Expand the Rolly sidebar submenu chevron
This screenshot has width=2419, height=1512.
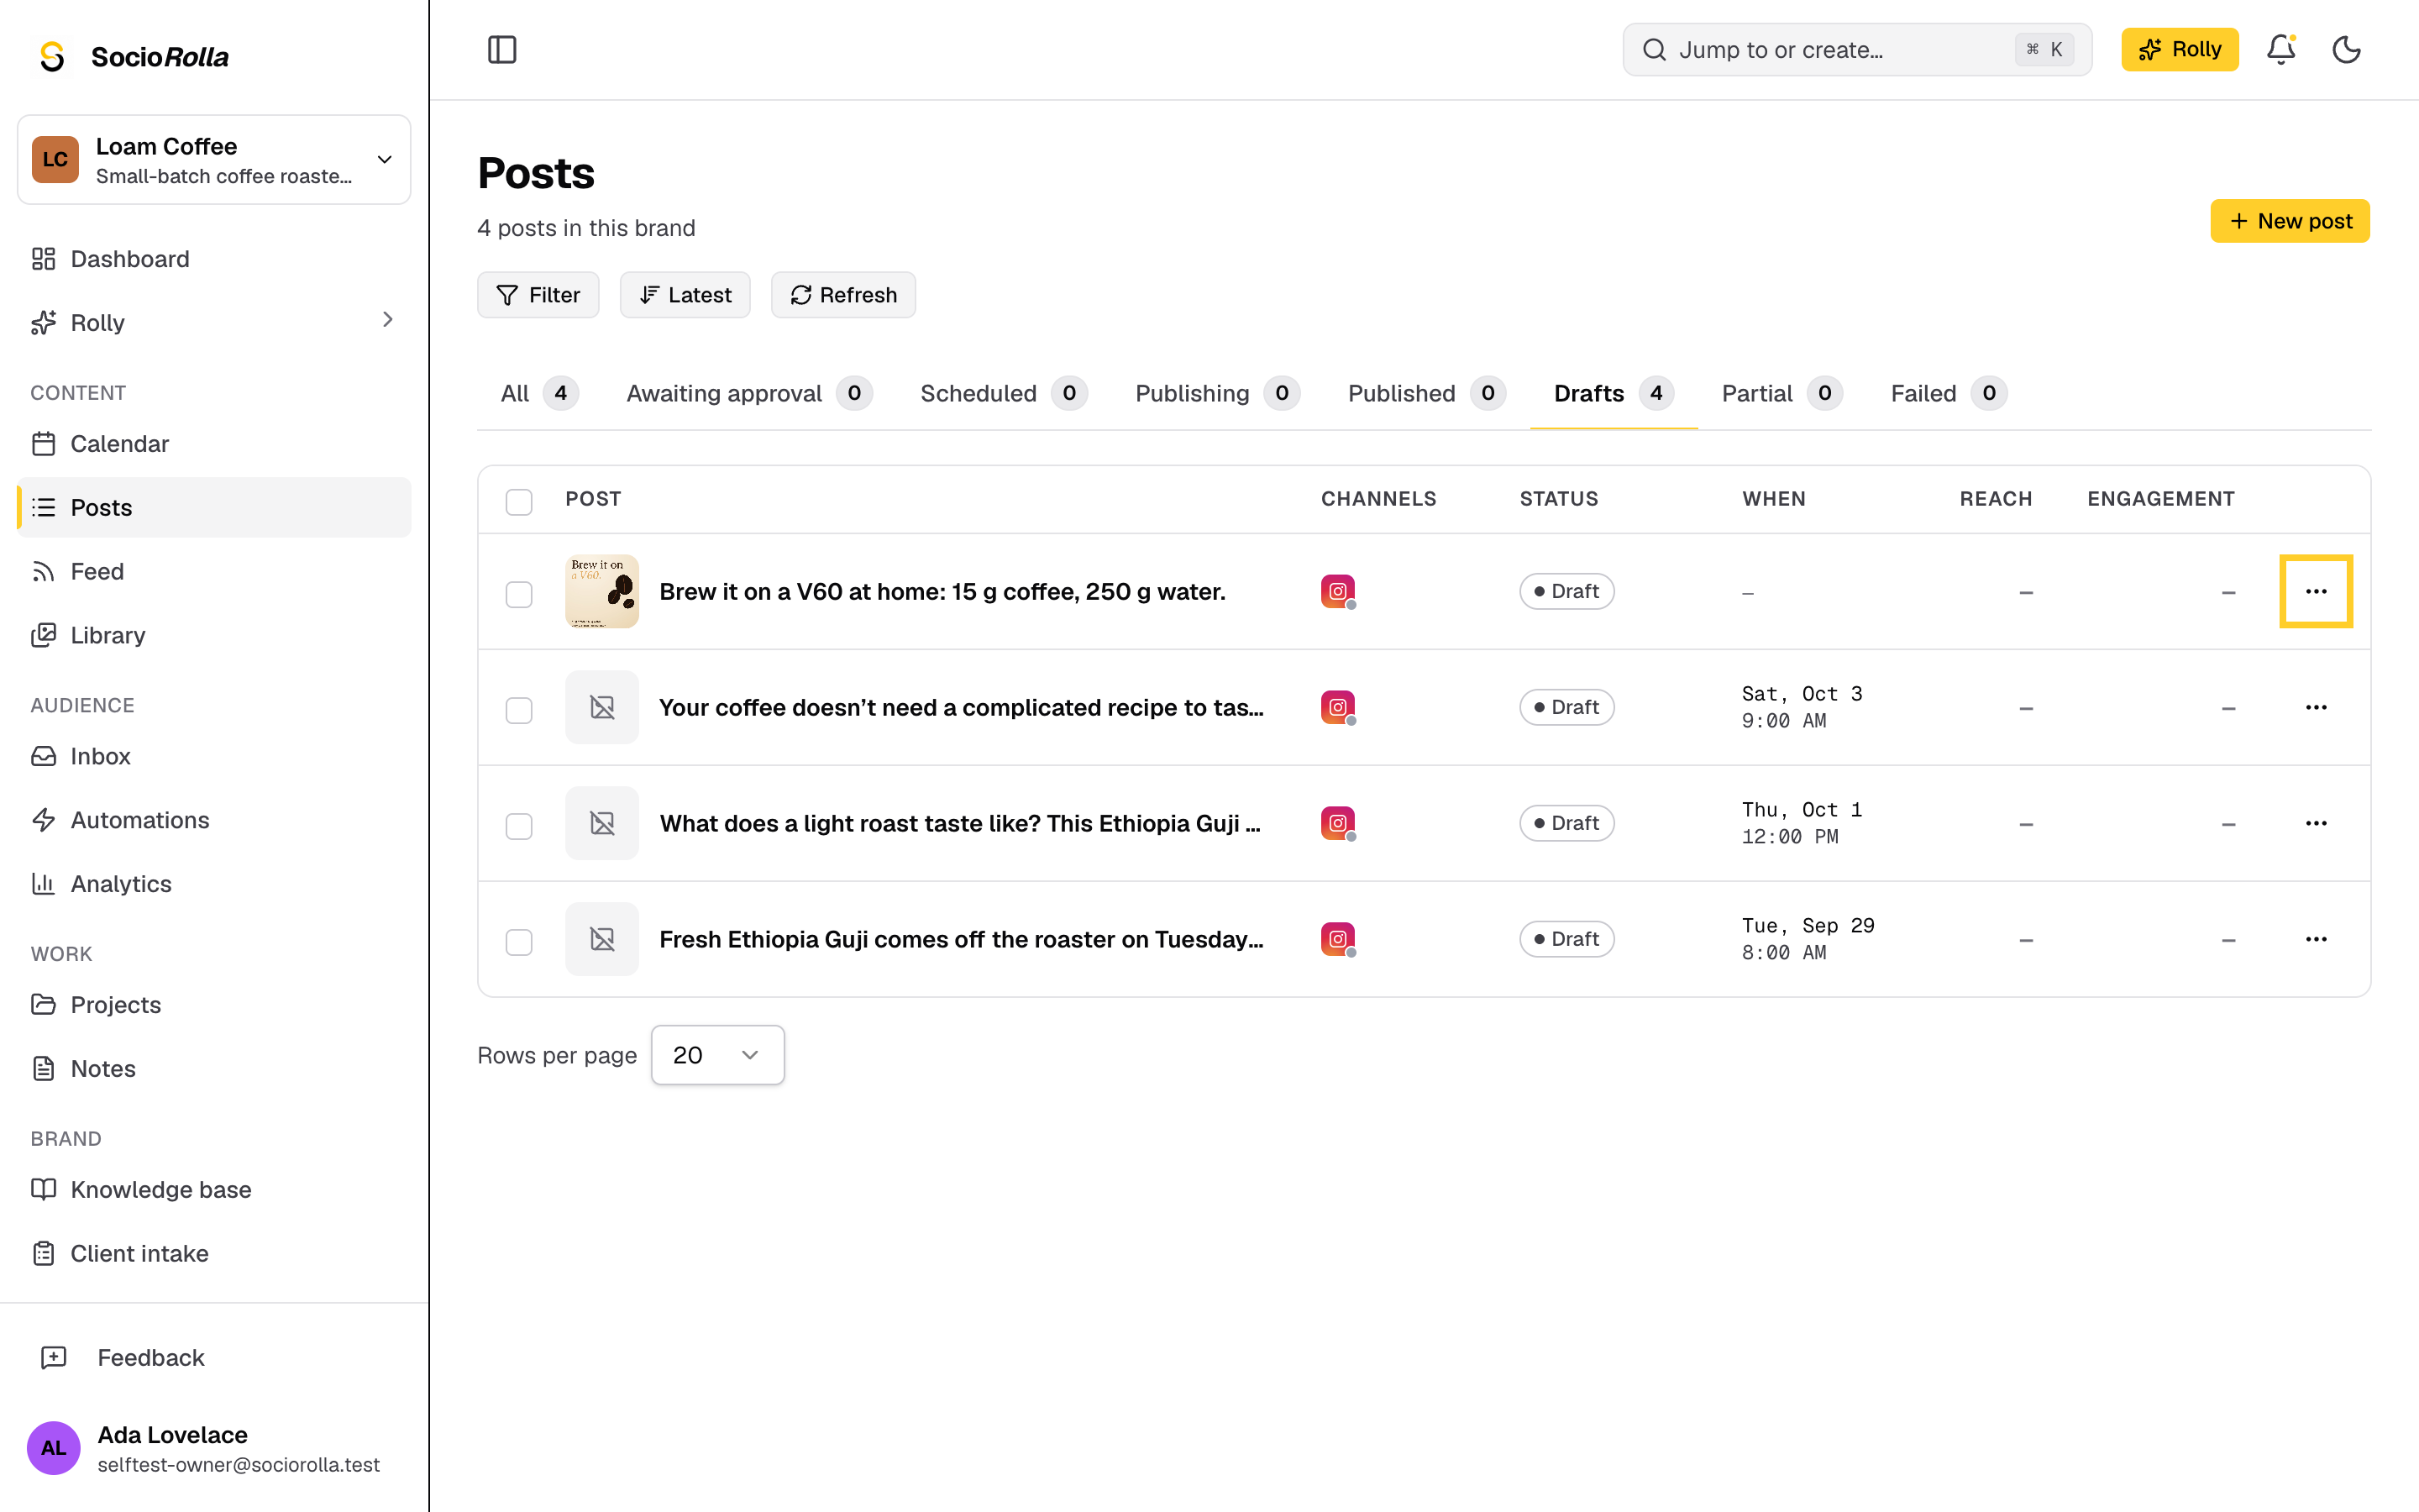[x=388, y=320]
